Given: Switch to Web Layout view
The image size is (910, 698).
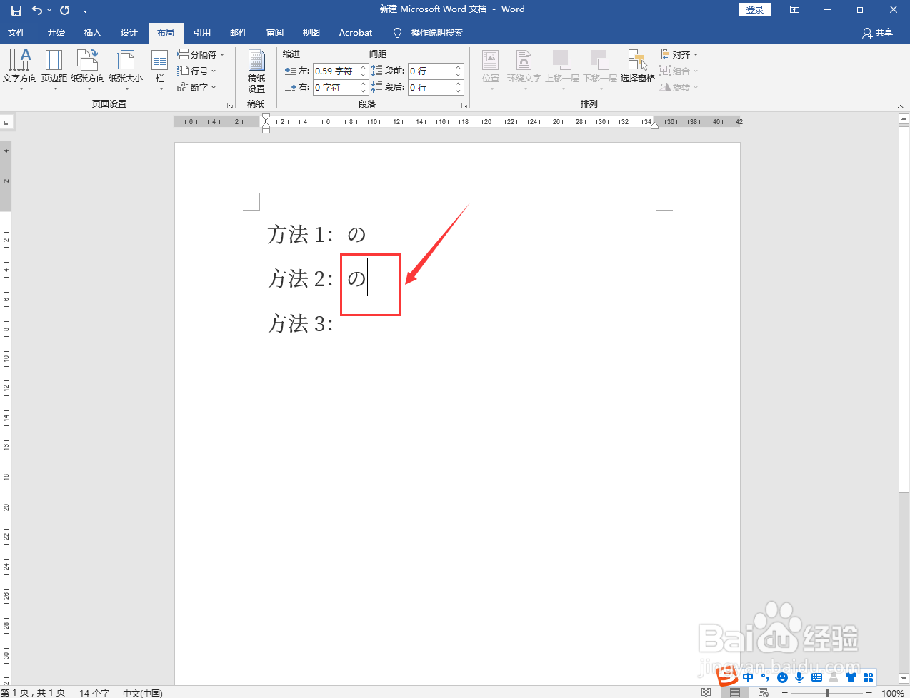Looking at the screenshot, I should pos(763,692).
